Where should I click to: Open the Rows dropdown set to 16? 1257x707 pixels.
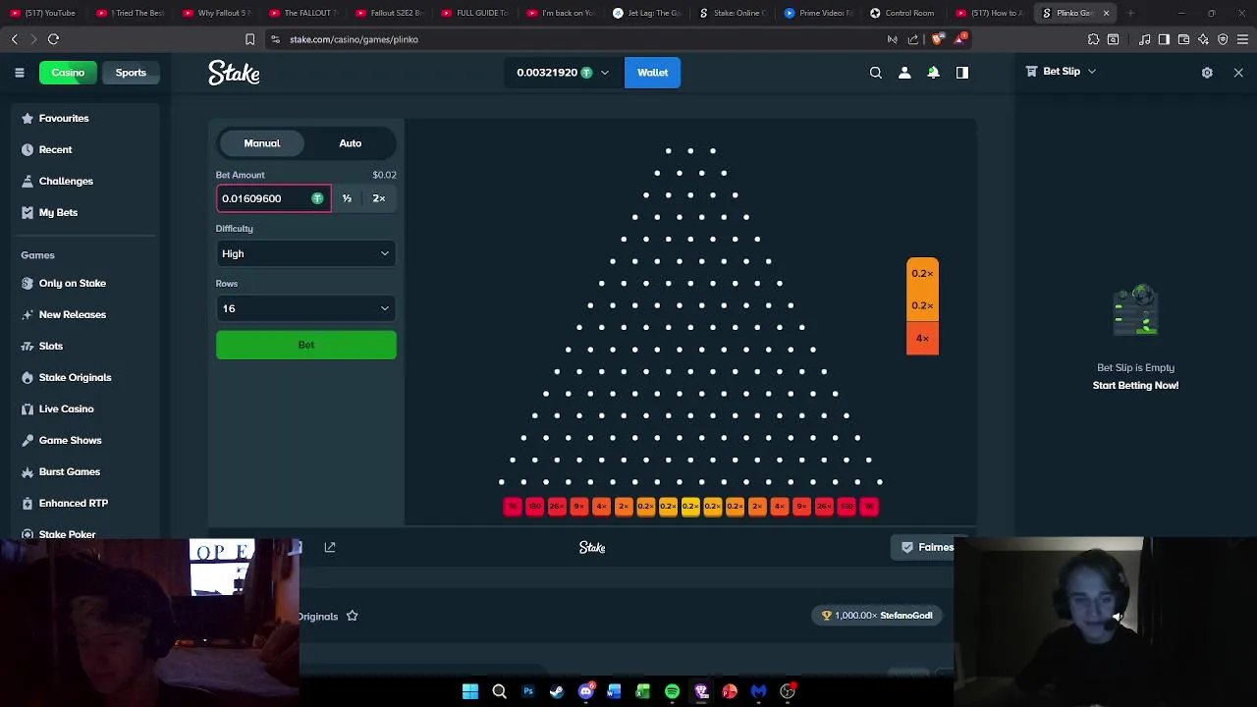click(306, 308)
